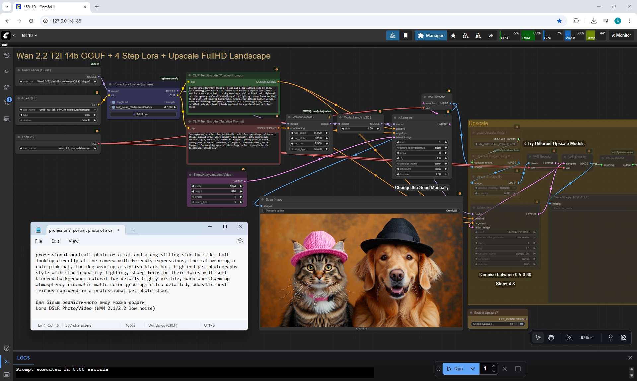Open Notepad settings gear
The height and width of the screenshot is (381, 637).
[240, 241]
